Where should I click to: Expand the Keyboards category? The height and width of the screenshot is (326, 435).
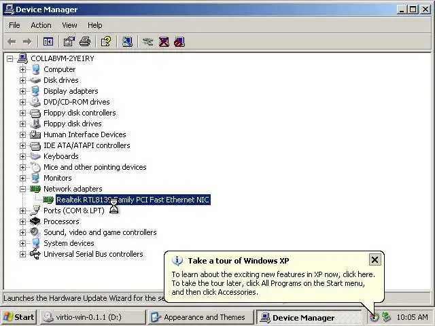(22, 156)
